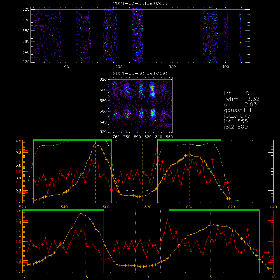
Task: Select the 'ipt_c 577' readout text
Action: tap(237, 116)
